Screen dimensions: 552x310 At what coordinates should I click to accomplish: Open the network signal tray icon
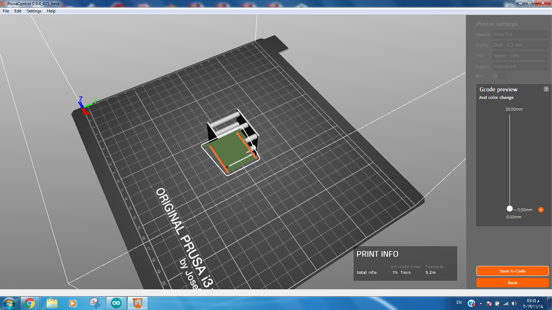[x=506, y=303]
